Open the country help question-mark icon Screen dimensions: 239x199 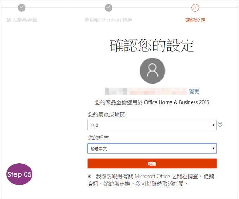pos(220,125)
